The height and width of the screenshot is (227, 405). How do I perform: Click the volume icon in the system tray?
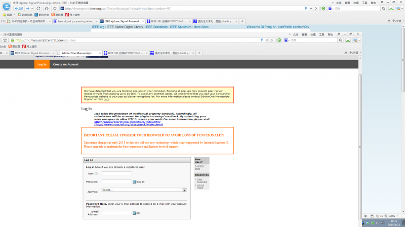(x=377, y=223)
